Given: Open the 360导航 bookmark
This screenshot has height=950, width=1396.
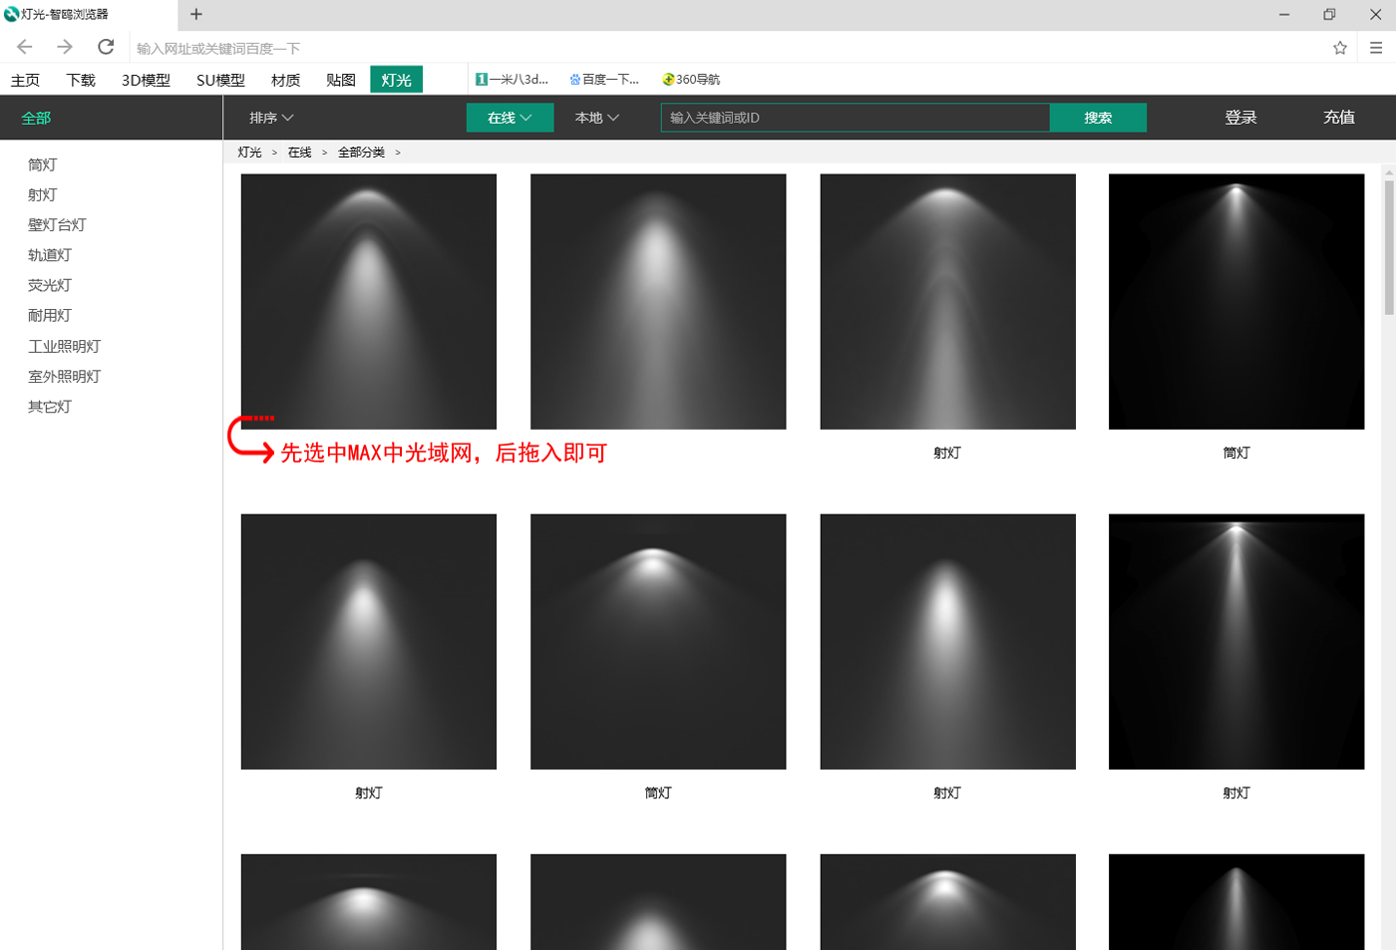Looking at the screenshot, I should [x=690, y=79].
